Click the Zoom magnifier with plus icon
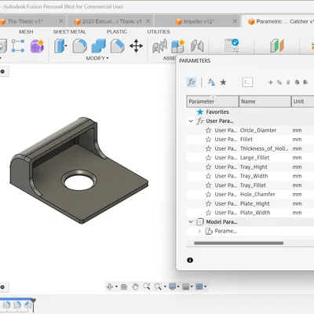 147,287
